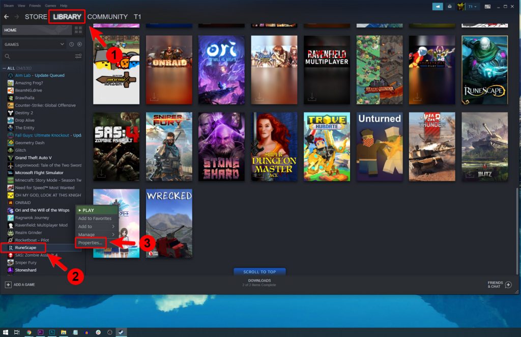Open the DOWNLOADS status

click(259, 283)
